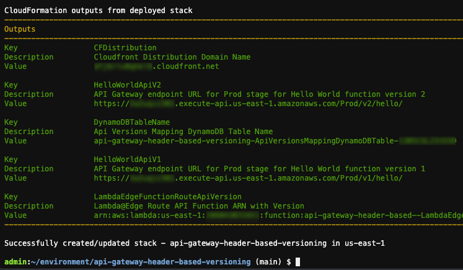Click the environment directory path in prompt
The height and width of the screenshot is (270, 463).
(x=141, y=262)
